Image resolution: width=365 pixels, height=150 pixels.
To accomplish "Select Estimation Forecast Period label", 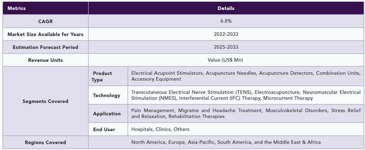I will point(45,47).
